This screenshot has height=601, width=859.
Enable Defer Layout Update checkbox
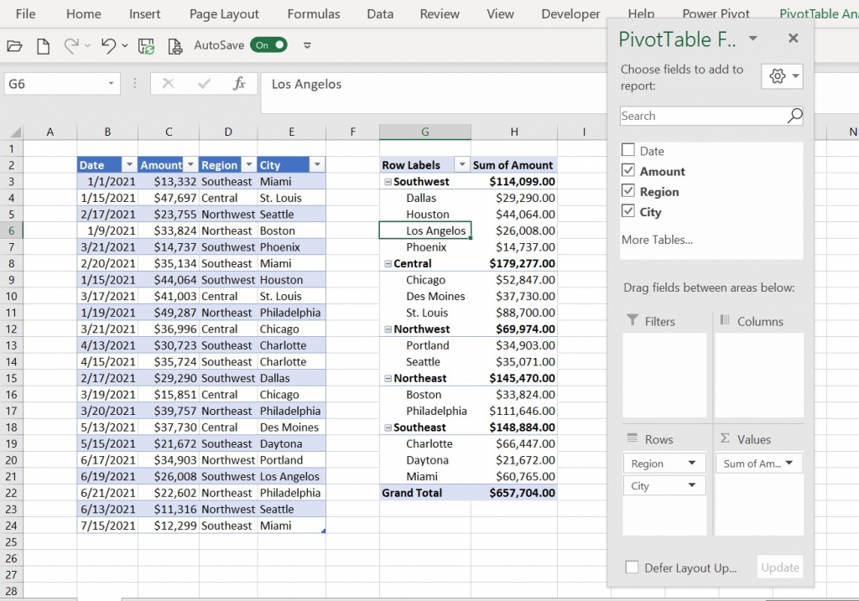(632, 567)
